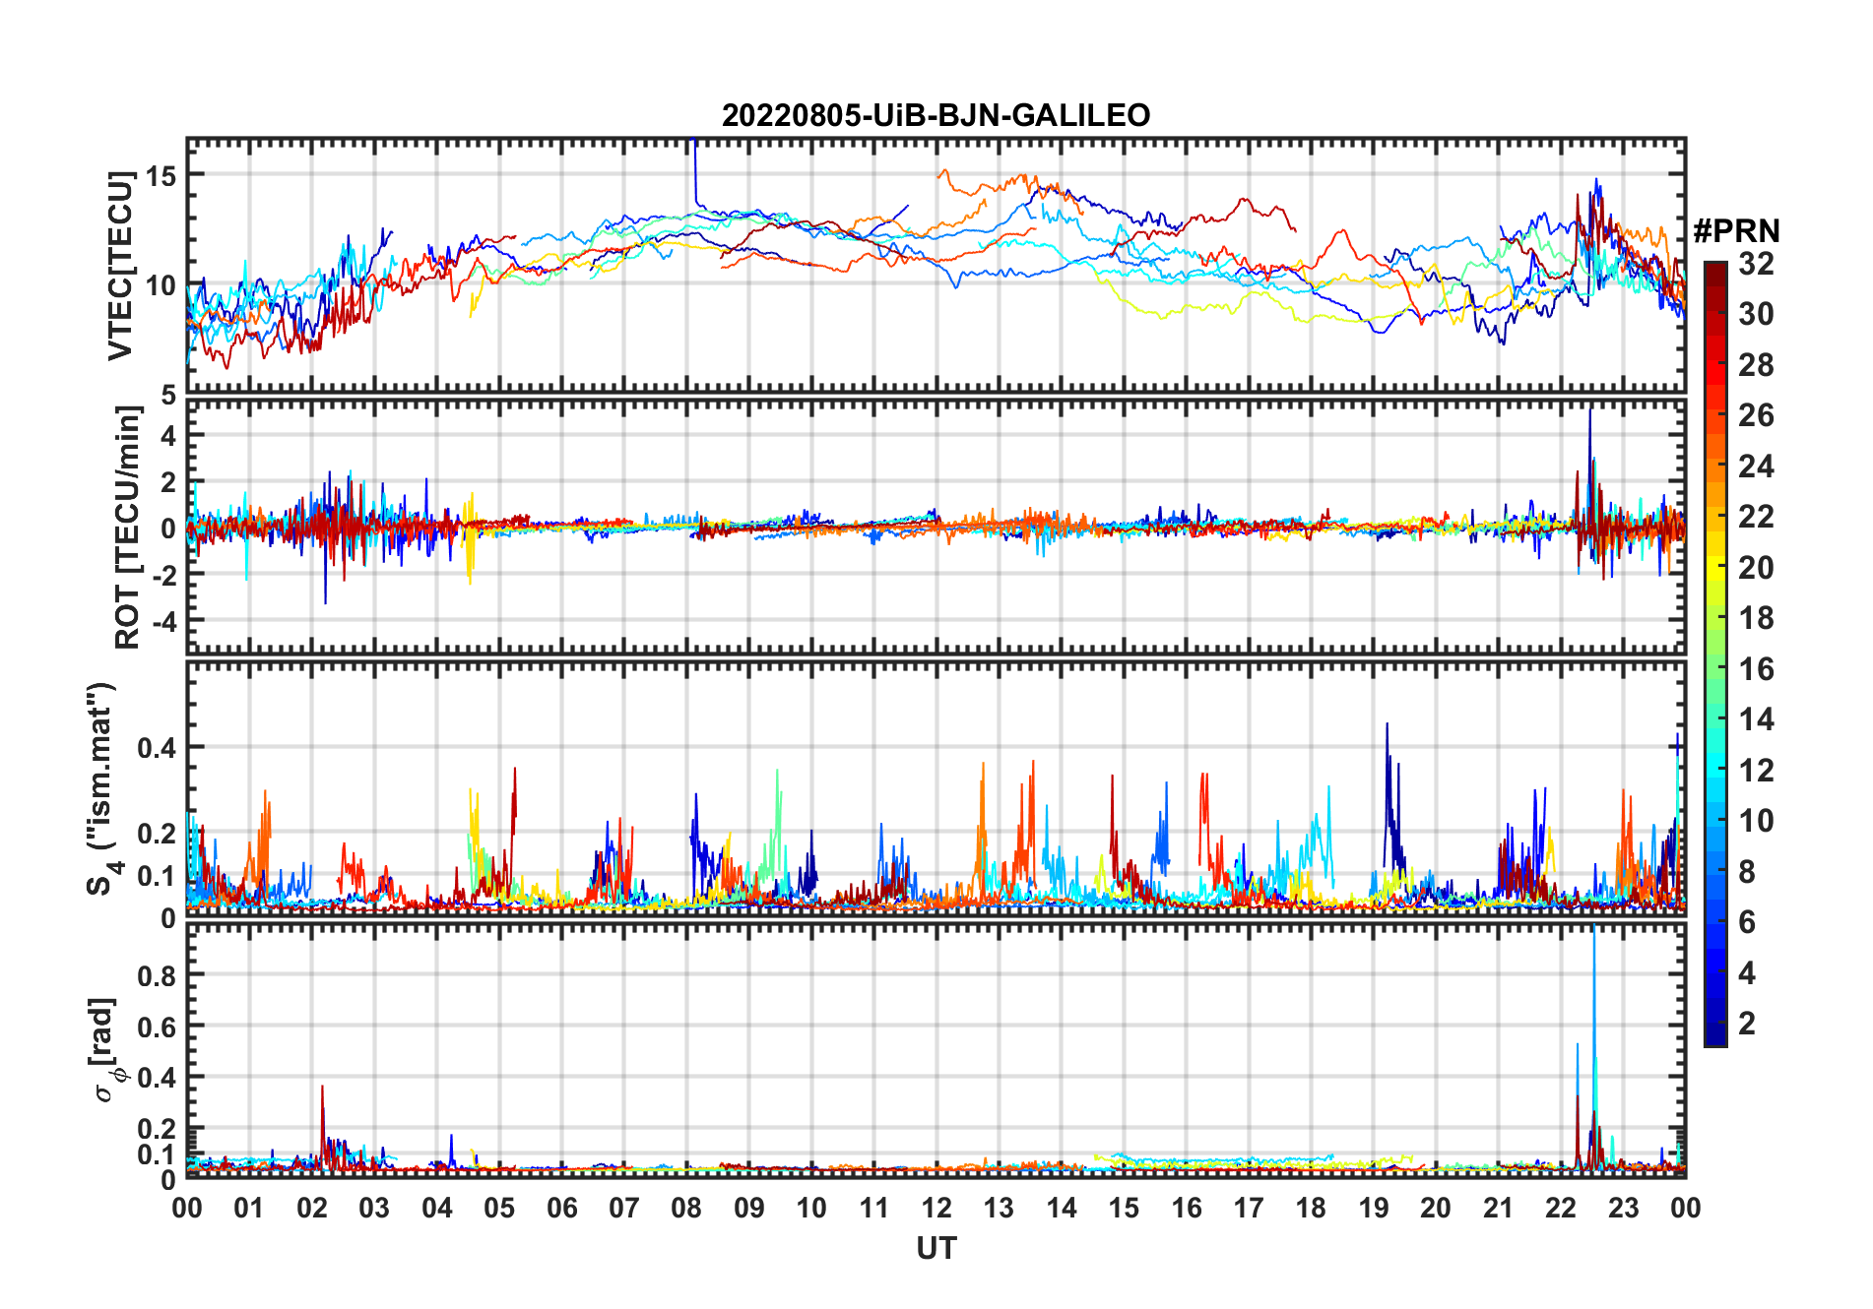Click the UT axis tick label 11
1873x1309 pixels.
click(874, 1209)
